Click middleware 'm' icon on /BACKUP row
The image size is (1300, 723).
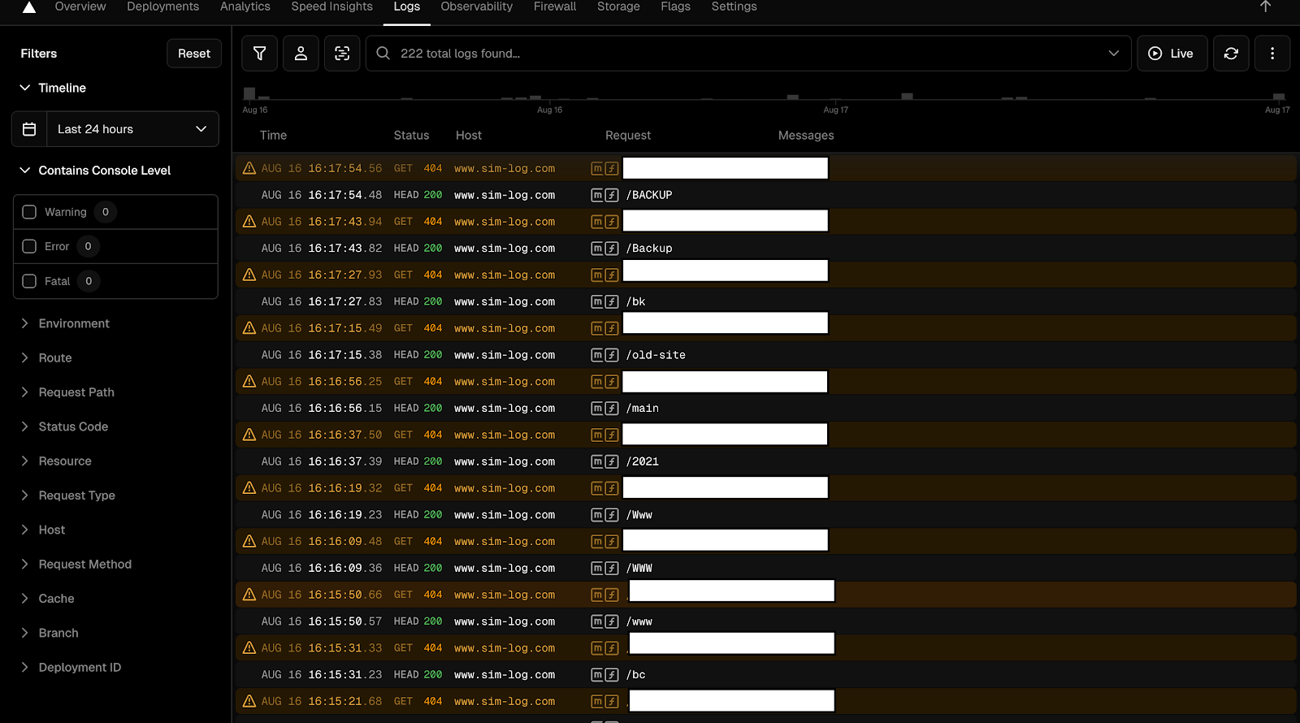click(x=597, y=195)
